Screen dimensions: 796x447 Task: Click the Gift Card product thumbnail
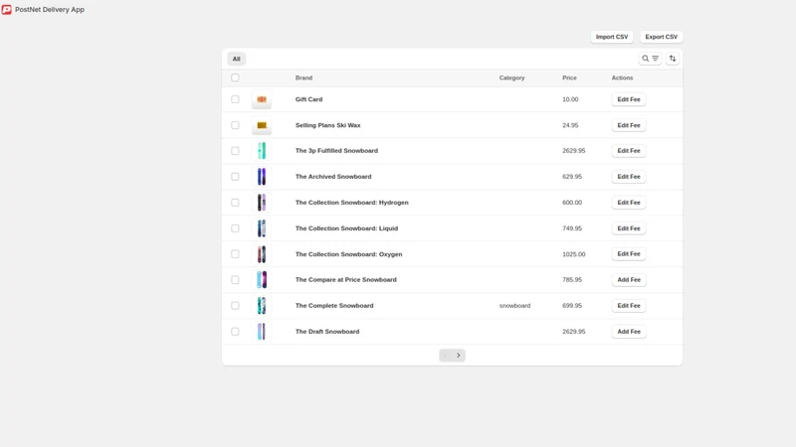pyautogui.click(x=262, y=99)
